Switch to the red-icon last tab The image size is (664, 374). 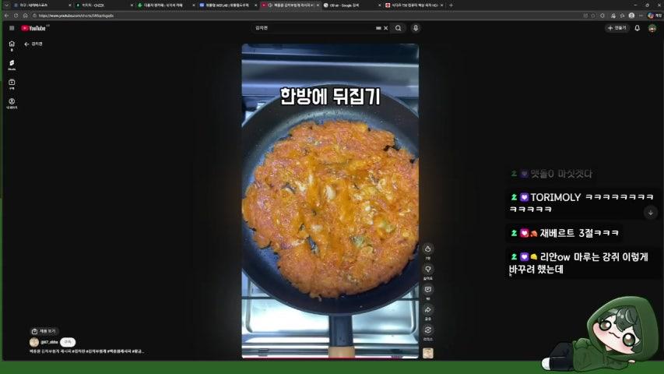413,5
